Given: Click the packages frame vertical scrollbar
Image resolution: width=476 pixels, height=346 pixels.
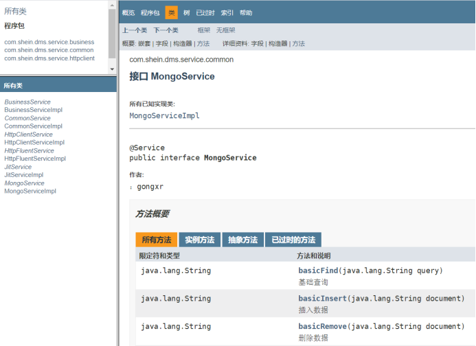Looking at the screenshot, I should [113, 34].
